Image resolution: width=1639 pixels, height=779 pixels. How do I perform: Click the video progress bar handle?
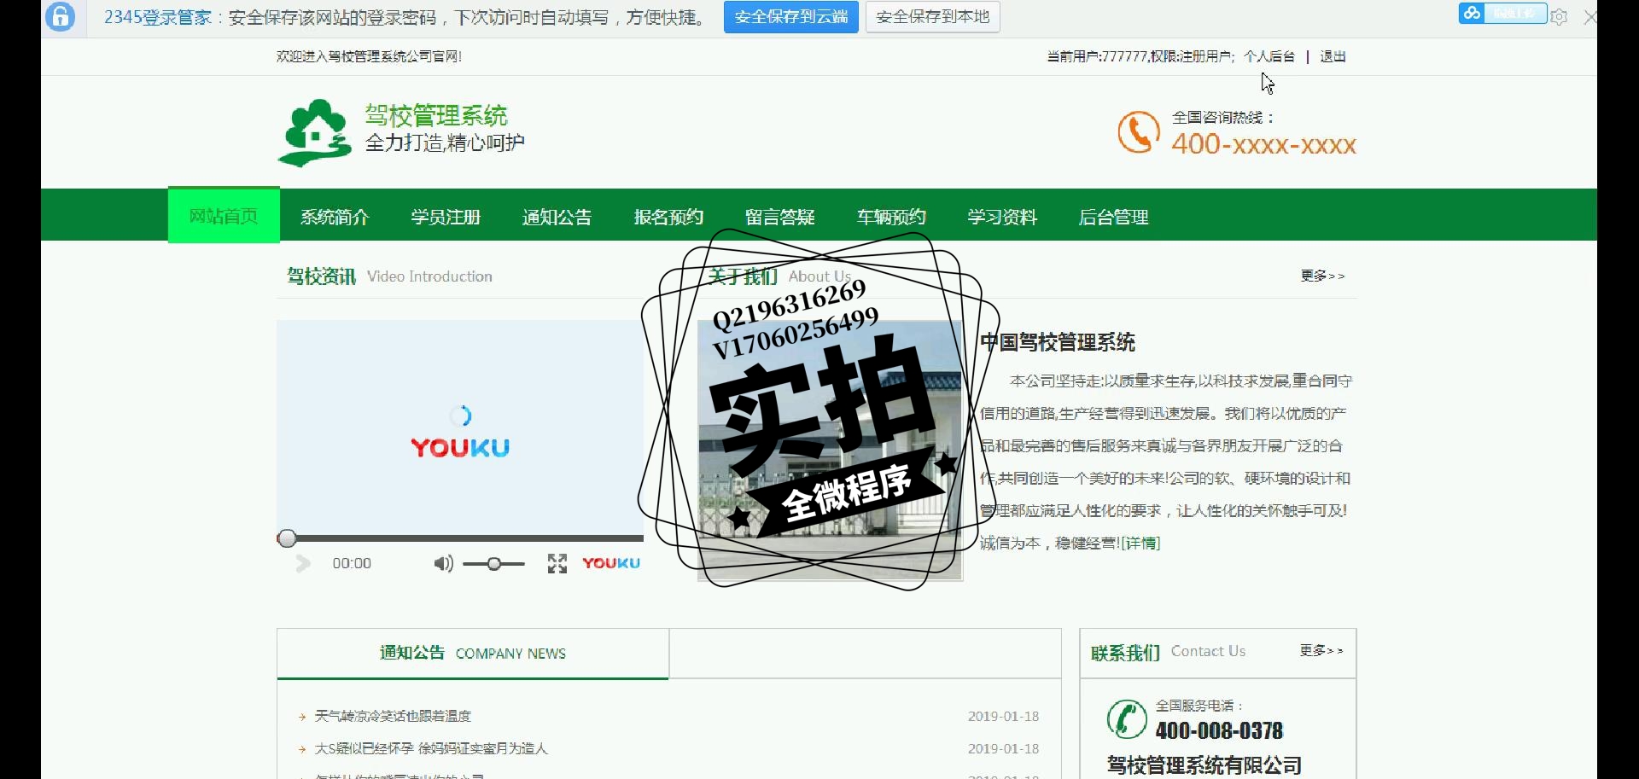click(288, 538)
